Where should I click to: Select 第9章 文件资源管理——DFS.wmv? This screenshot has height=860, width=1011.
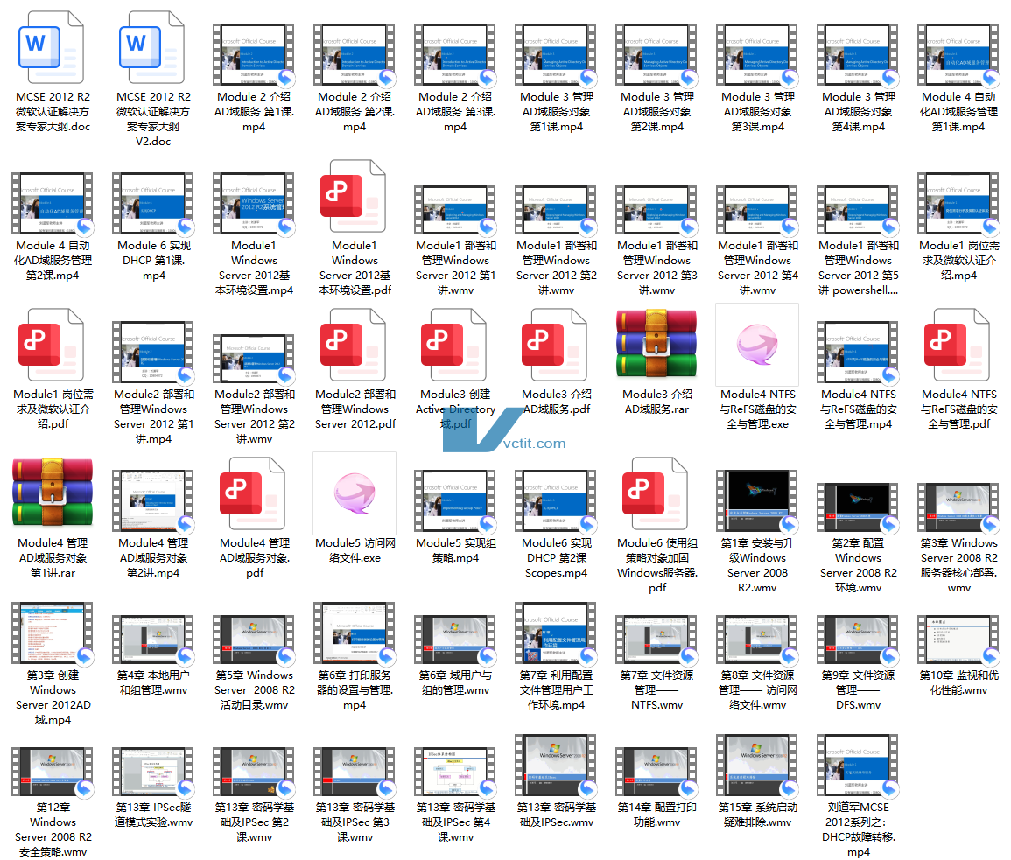[x=858, y=640]
